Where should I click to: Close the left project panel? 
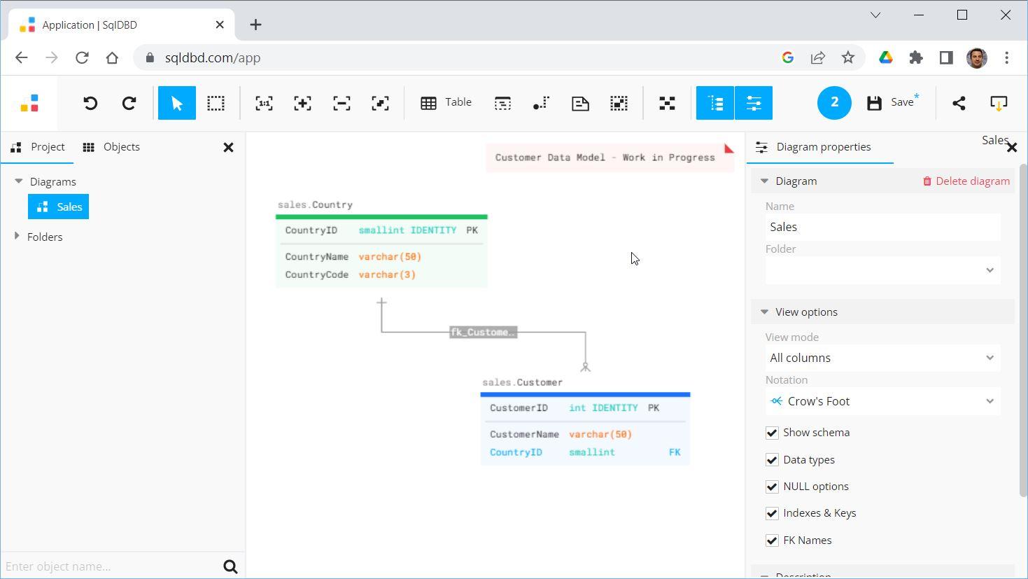click(228, 148)
